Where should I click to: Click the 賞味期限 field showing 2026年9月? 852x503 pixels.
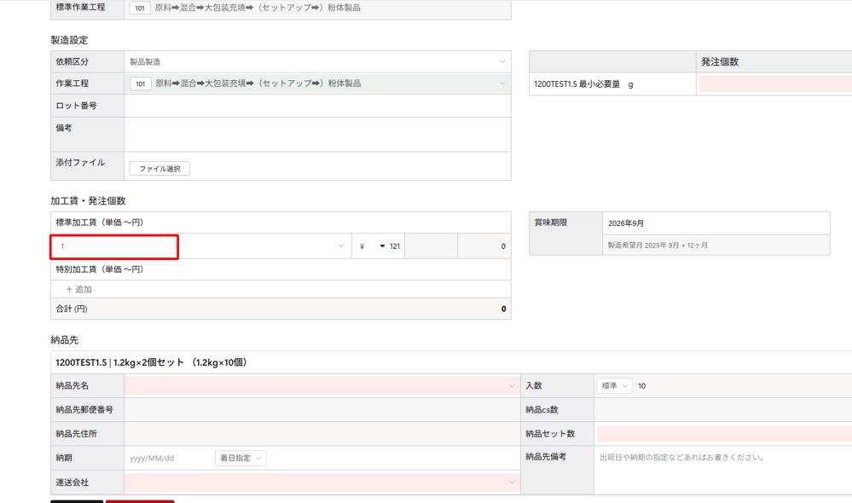tap(715, 223)
